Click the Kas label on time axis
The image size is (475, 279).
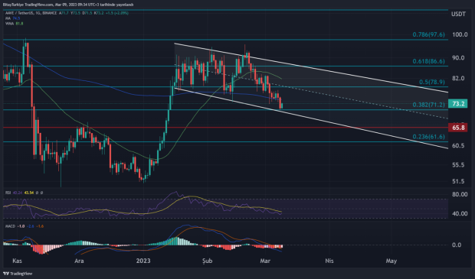click(18, 261)
